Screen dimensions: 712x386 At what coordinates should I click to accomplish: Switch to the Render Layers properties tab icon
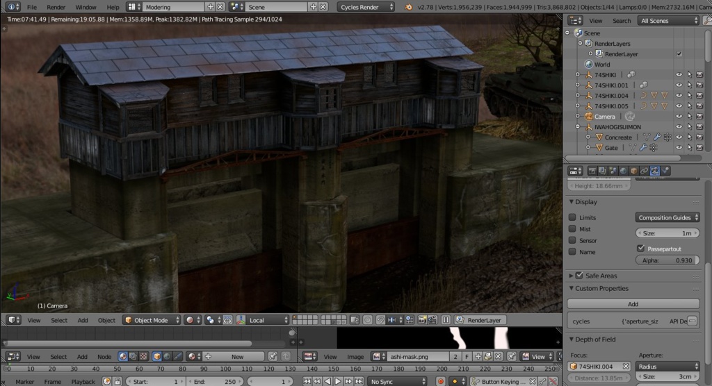[x=603, y=171]
